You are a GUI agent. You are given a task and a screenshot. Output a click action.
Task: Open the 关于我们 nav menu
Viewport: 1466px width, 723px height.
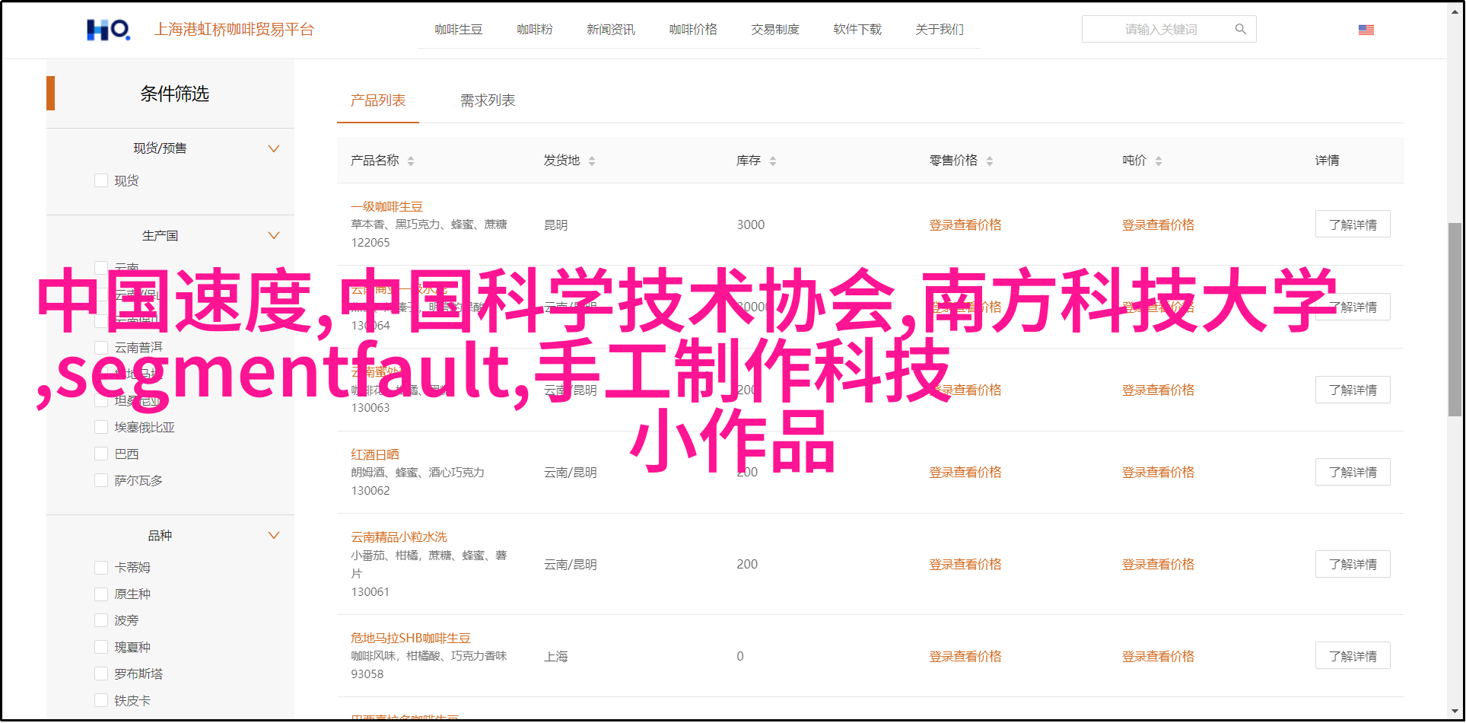click(x=940, y=30)
